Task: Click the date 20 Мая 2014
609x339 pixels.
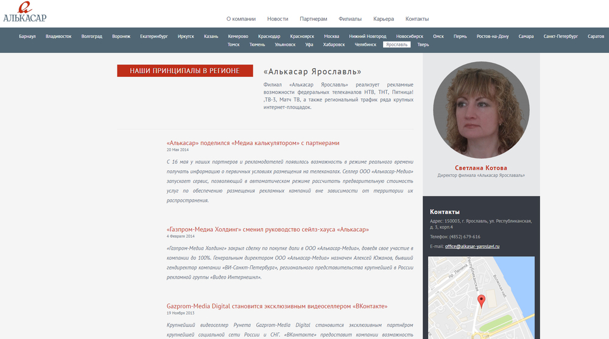Action: 177,149
